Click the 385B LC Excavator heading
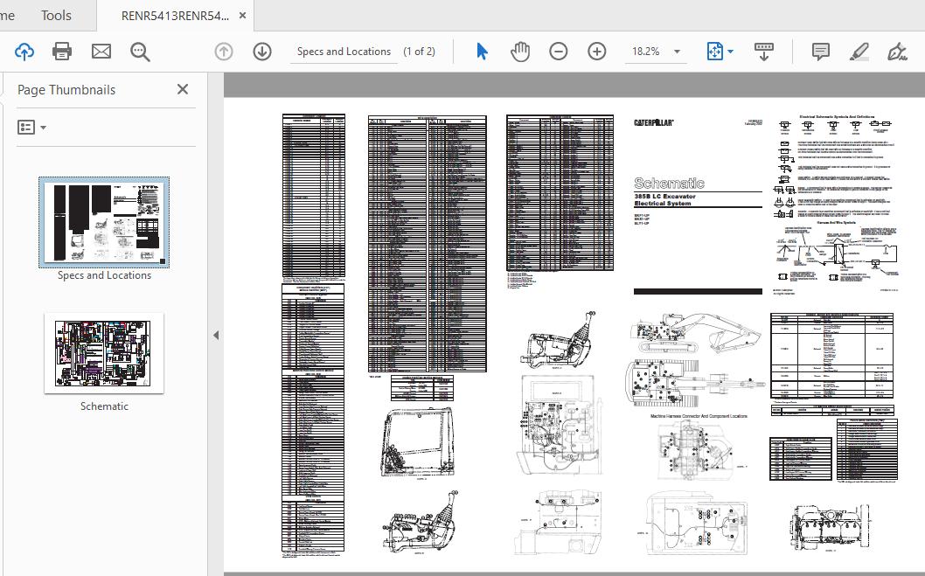 click(664, 197)
